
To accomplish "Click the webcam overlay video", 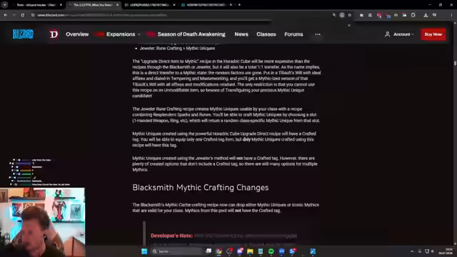I will pos(43,222).
